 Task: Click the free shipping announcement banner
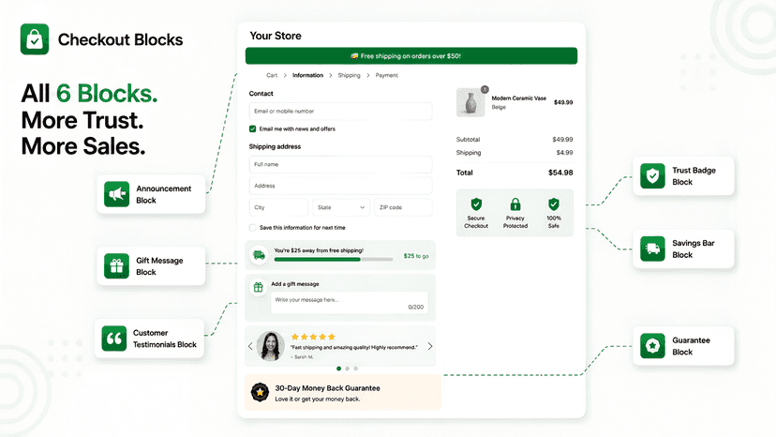coord(411,56)
